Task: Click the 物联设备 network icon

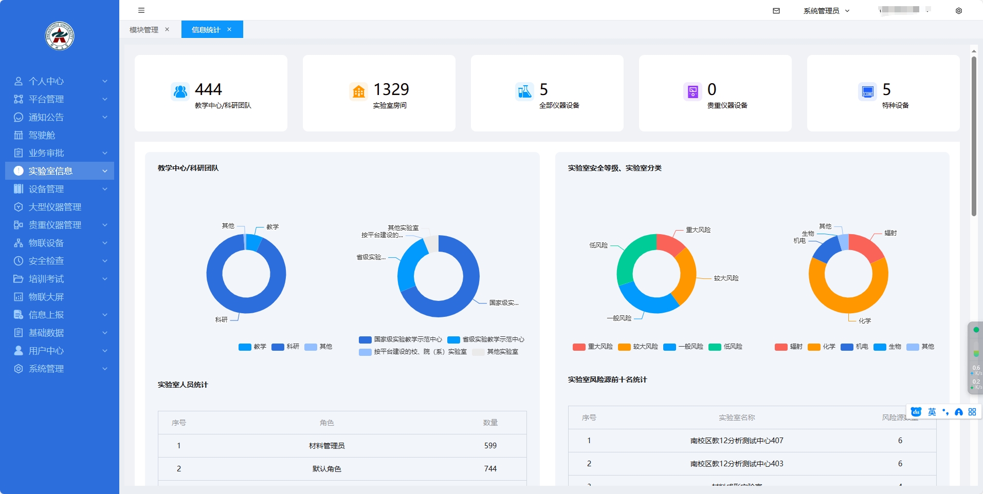Action: click(19, 243)
